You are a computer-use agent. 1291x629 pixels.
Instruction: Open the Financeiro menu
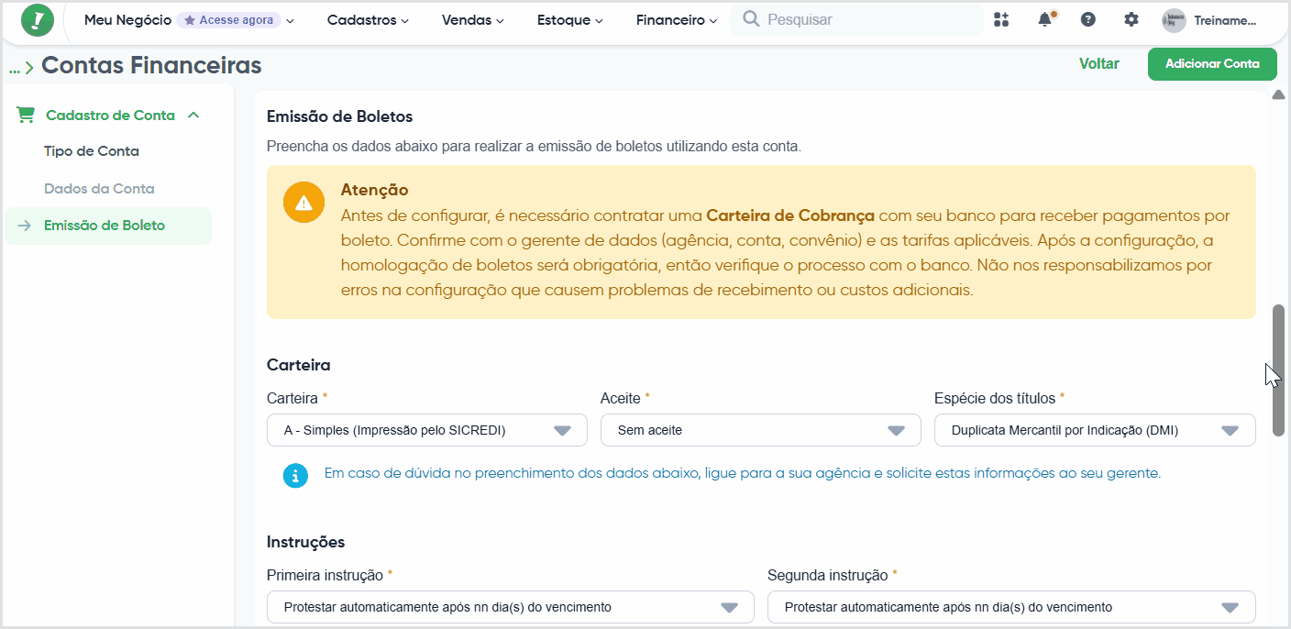point(677,19)
